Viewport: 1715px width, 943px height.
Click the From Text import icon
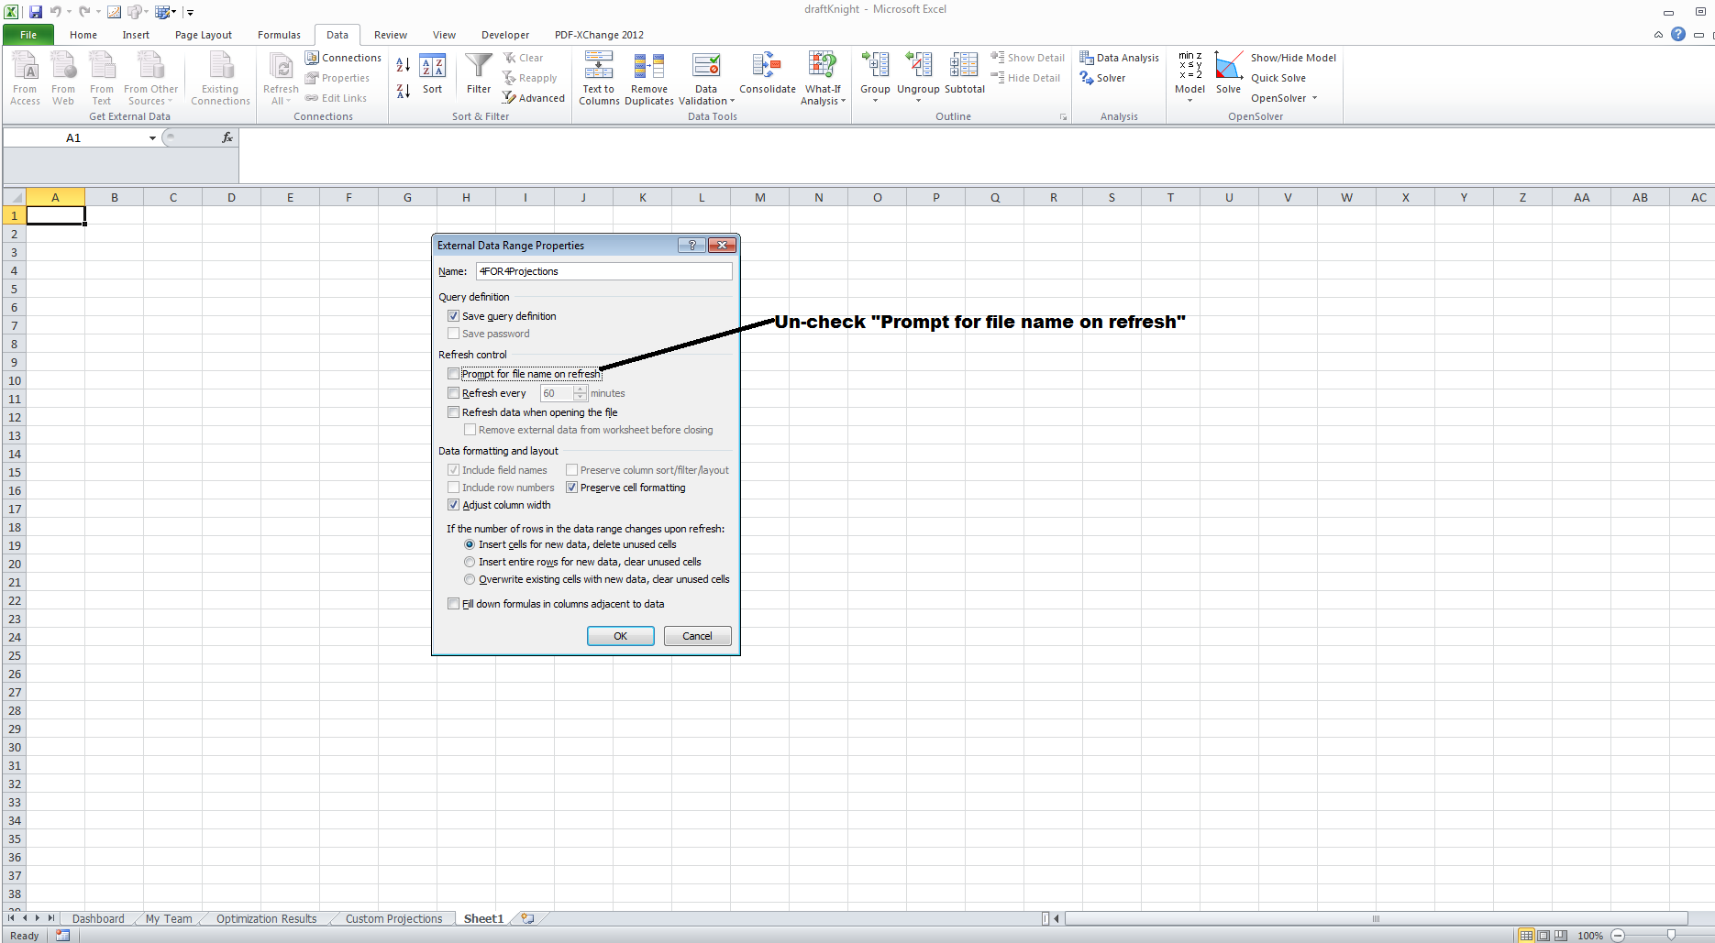point(102,79)
